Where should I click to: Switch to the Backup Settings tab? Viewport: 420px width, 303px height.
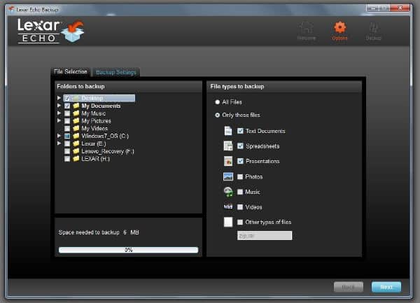tap(116, 72)
